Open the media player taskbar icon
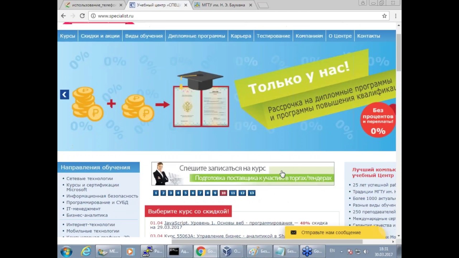459x258 pixels. click(130, 252)
